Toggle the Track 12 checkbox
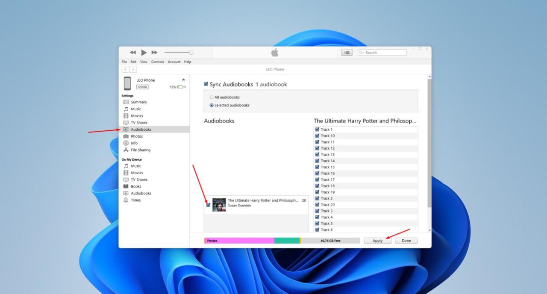547x294 pixels. [x=317, y=148]
